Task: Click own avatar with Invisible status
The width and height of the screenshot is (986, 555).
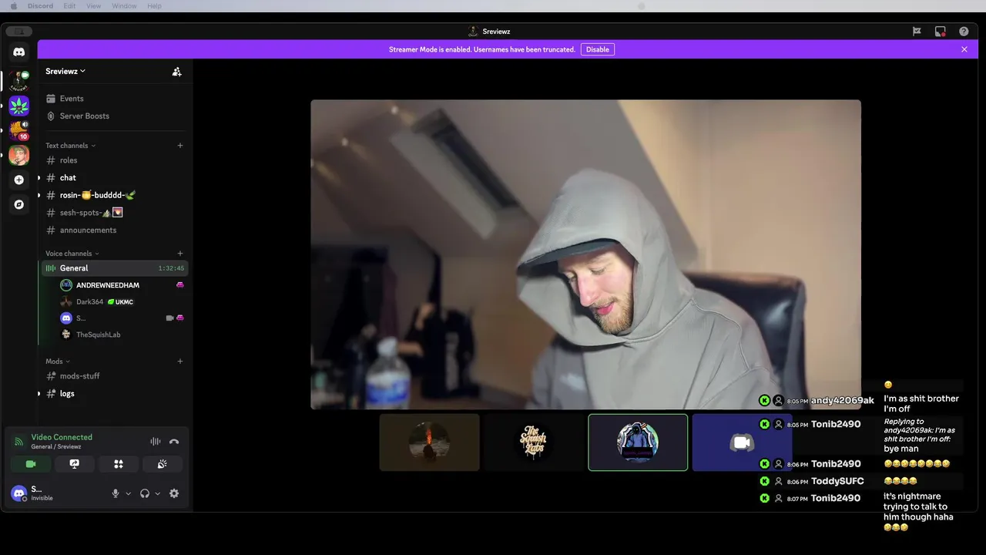Action: click(x=19, y=493)
